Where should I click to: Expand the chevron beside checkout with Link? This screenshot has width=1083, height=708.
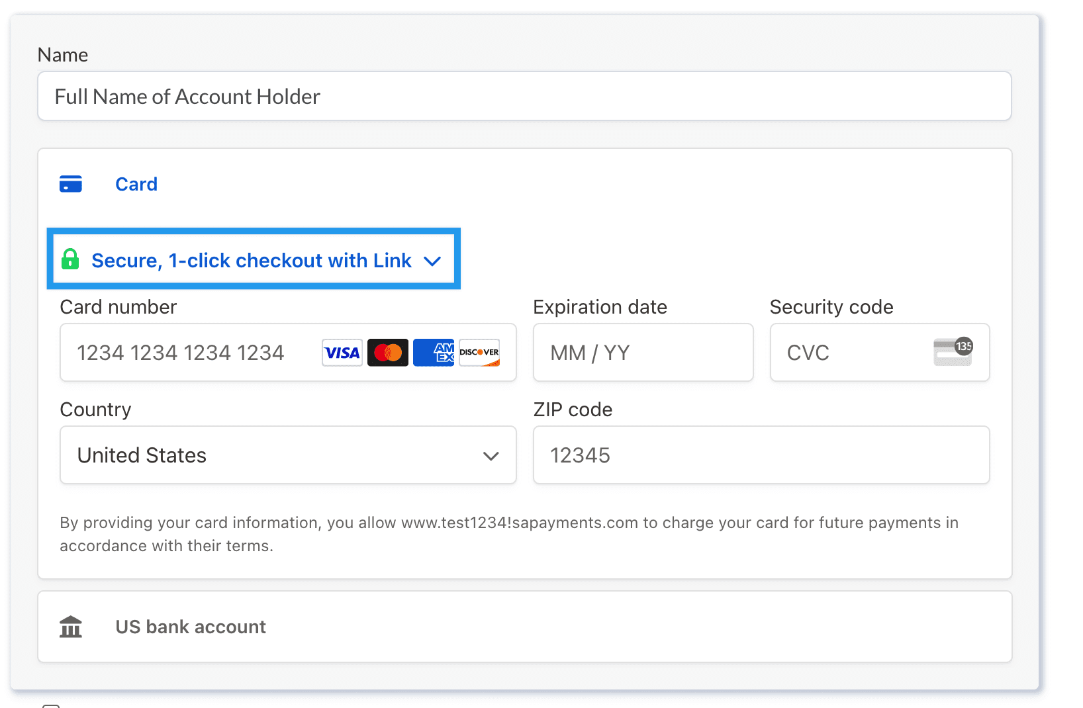click(432, 261)
